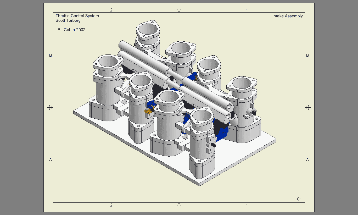
Task: Click the right border centering arrow mark
Action: click(308, 107)
